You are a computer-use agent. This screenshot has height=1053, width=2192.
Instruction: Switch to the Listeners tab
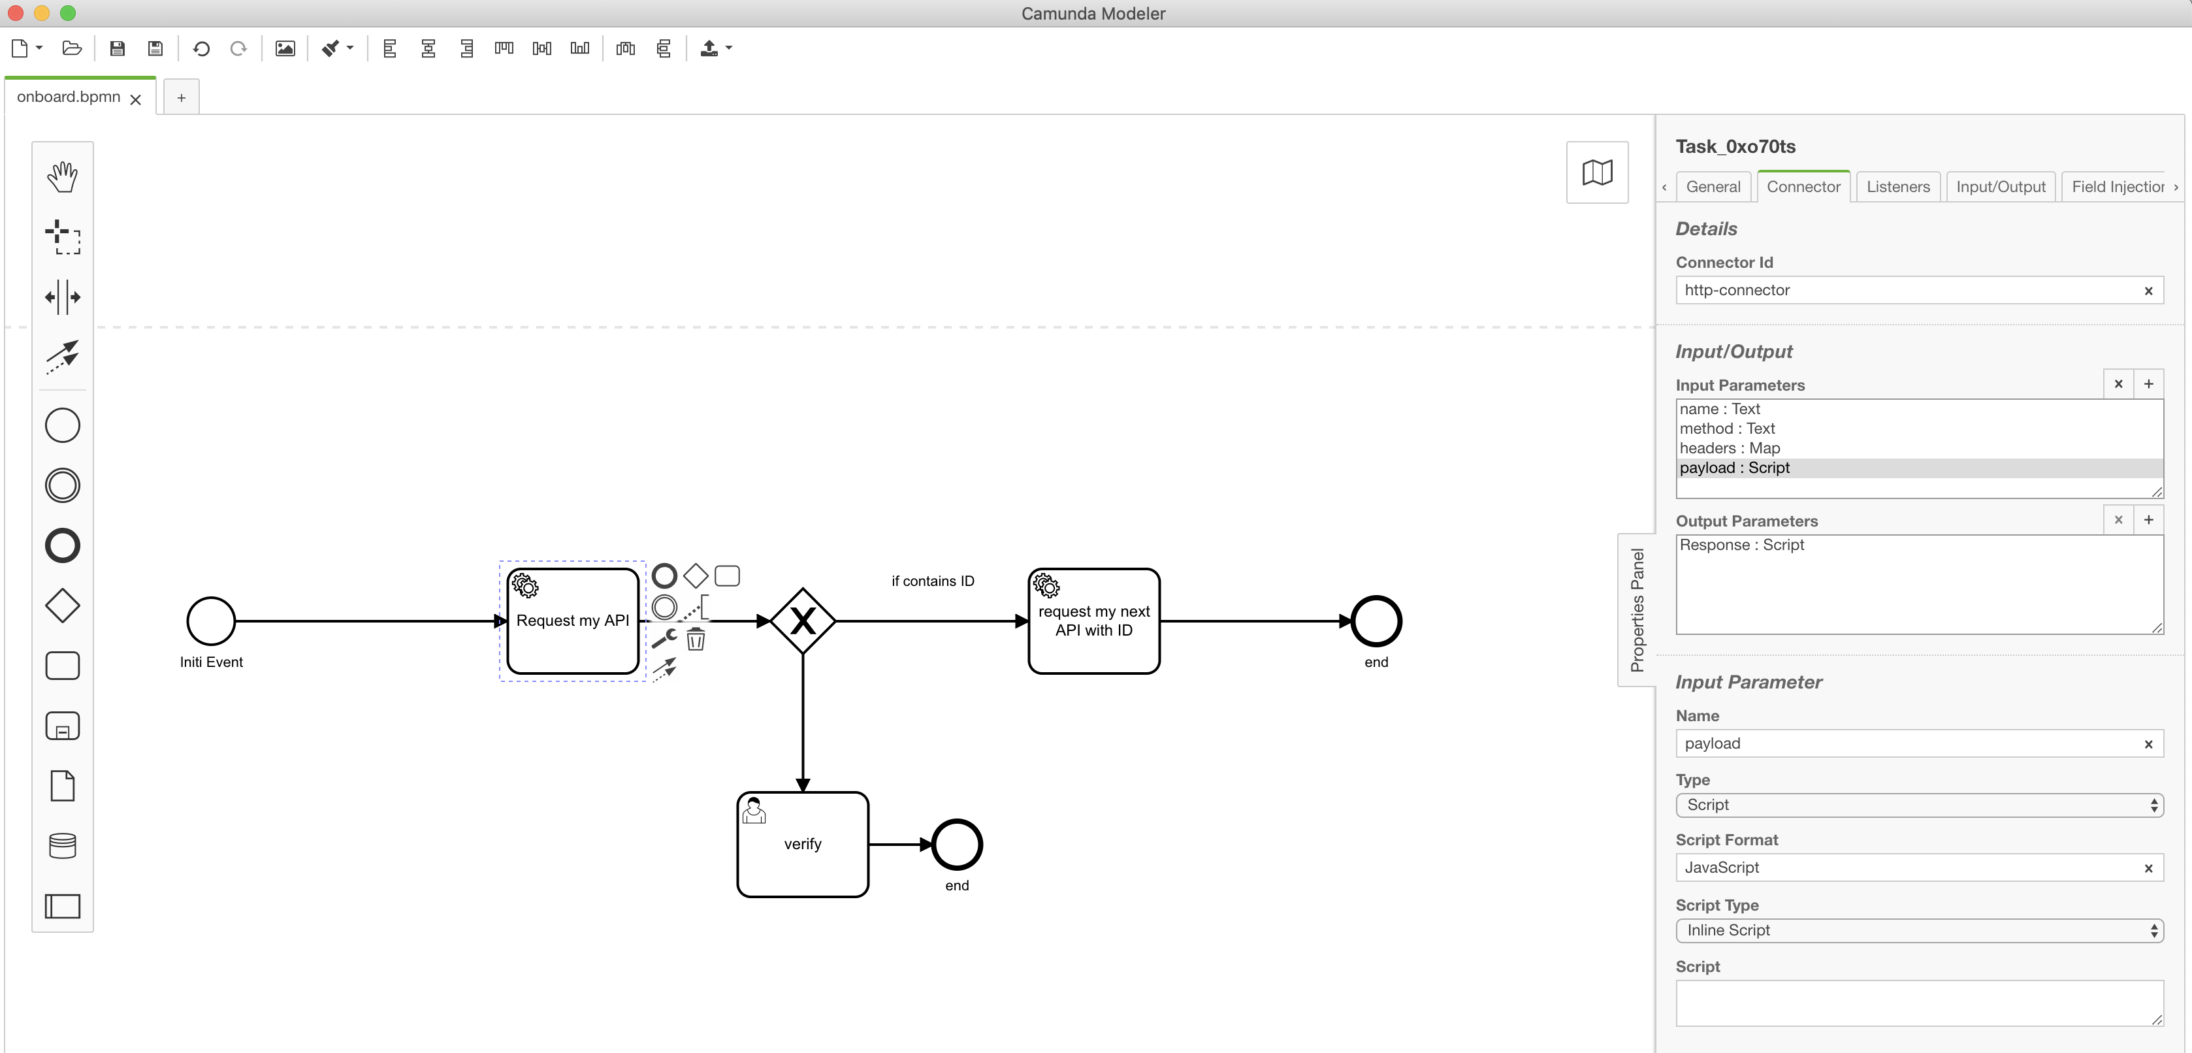pyautogui.click(x=1897, y=186)
